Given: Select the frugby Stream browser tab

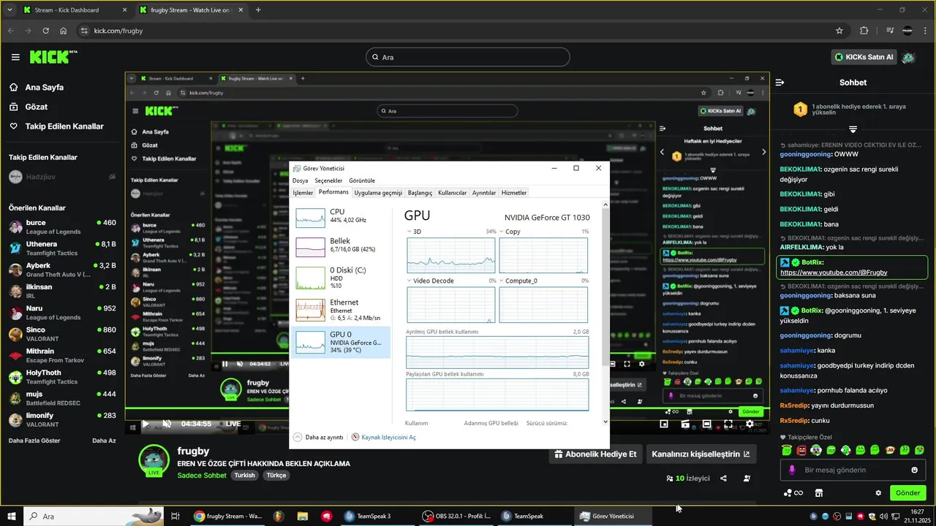Looking at the screenshot, I should point(192,10).
